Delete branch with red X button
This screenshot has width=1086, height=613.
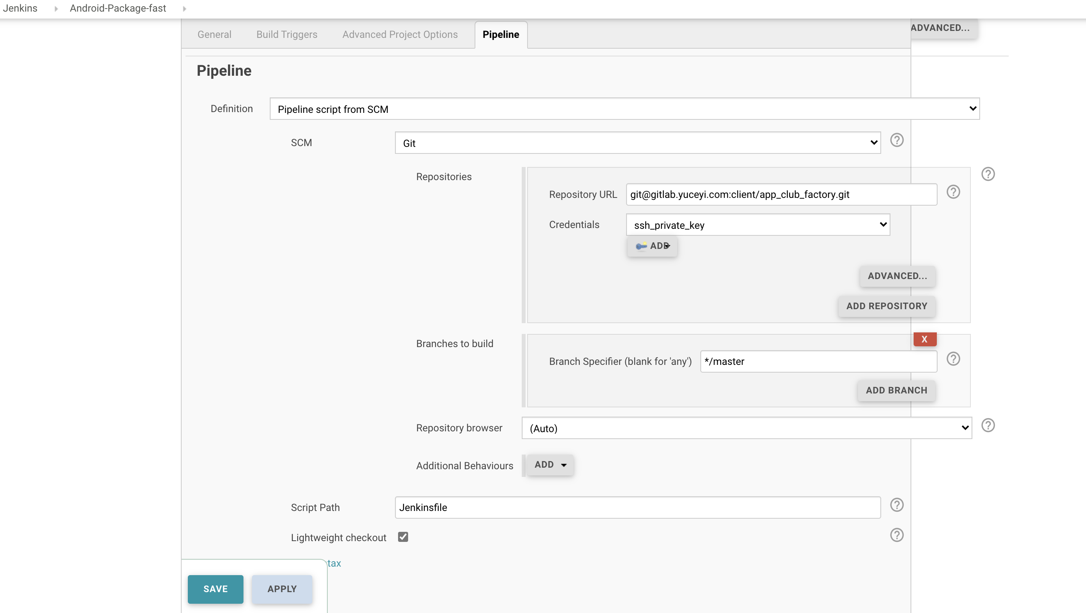(x=924, y=339)
